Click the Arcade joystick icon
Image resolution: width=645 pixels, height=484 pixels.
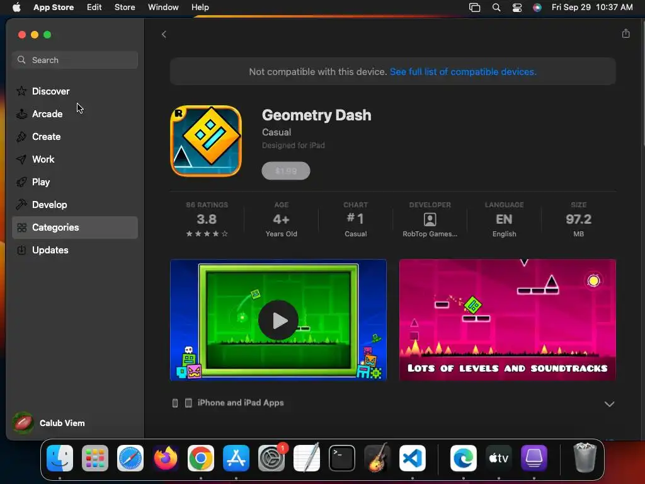click(21, 114)
